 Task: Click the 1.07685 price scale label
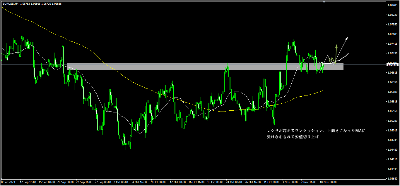pyautogui.click(x=392, y=34)
